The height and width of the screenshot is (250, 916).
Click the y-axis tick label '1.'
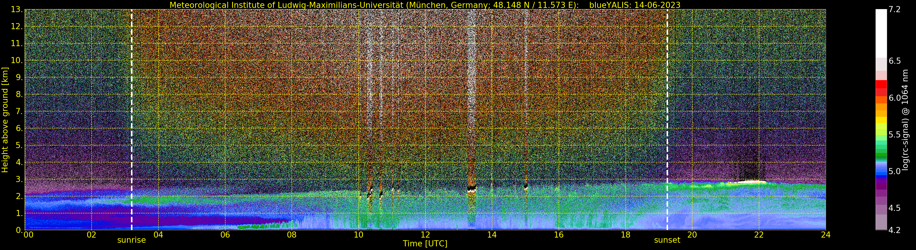pyautogui.click(x=19, y=213)
